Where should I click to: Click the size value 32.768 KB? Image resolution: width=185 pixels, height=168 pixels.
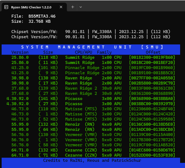(40, 21)
